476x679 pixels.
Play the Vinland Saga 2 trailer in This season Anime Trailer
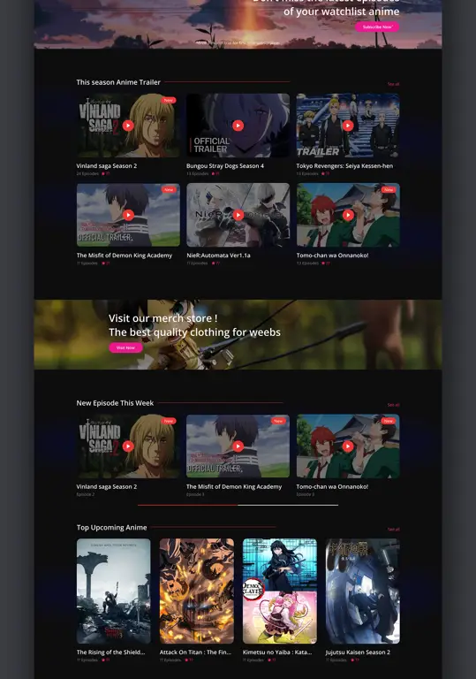pos(128,126)
